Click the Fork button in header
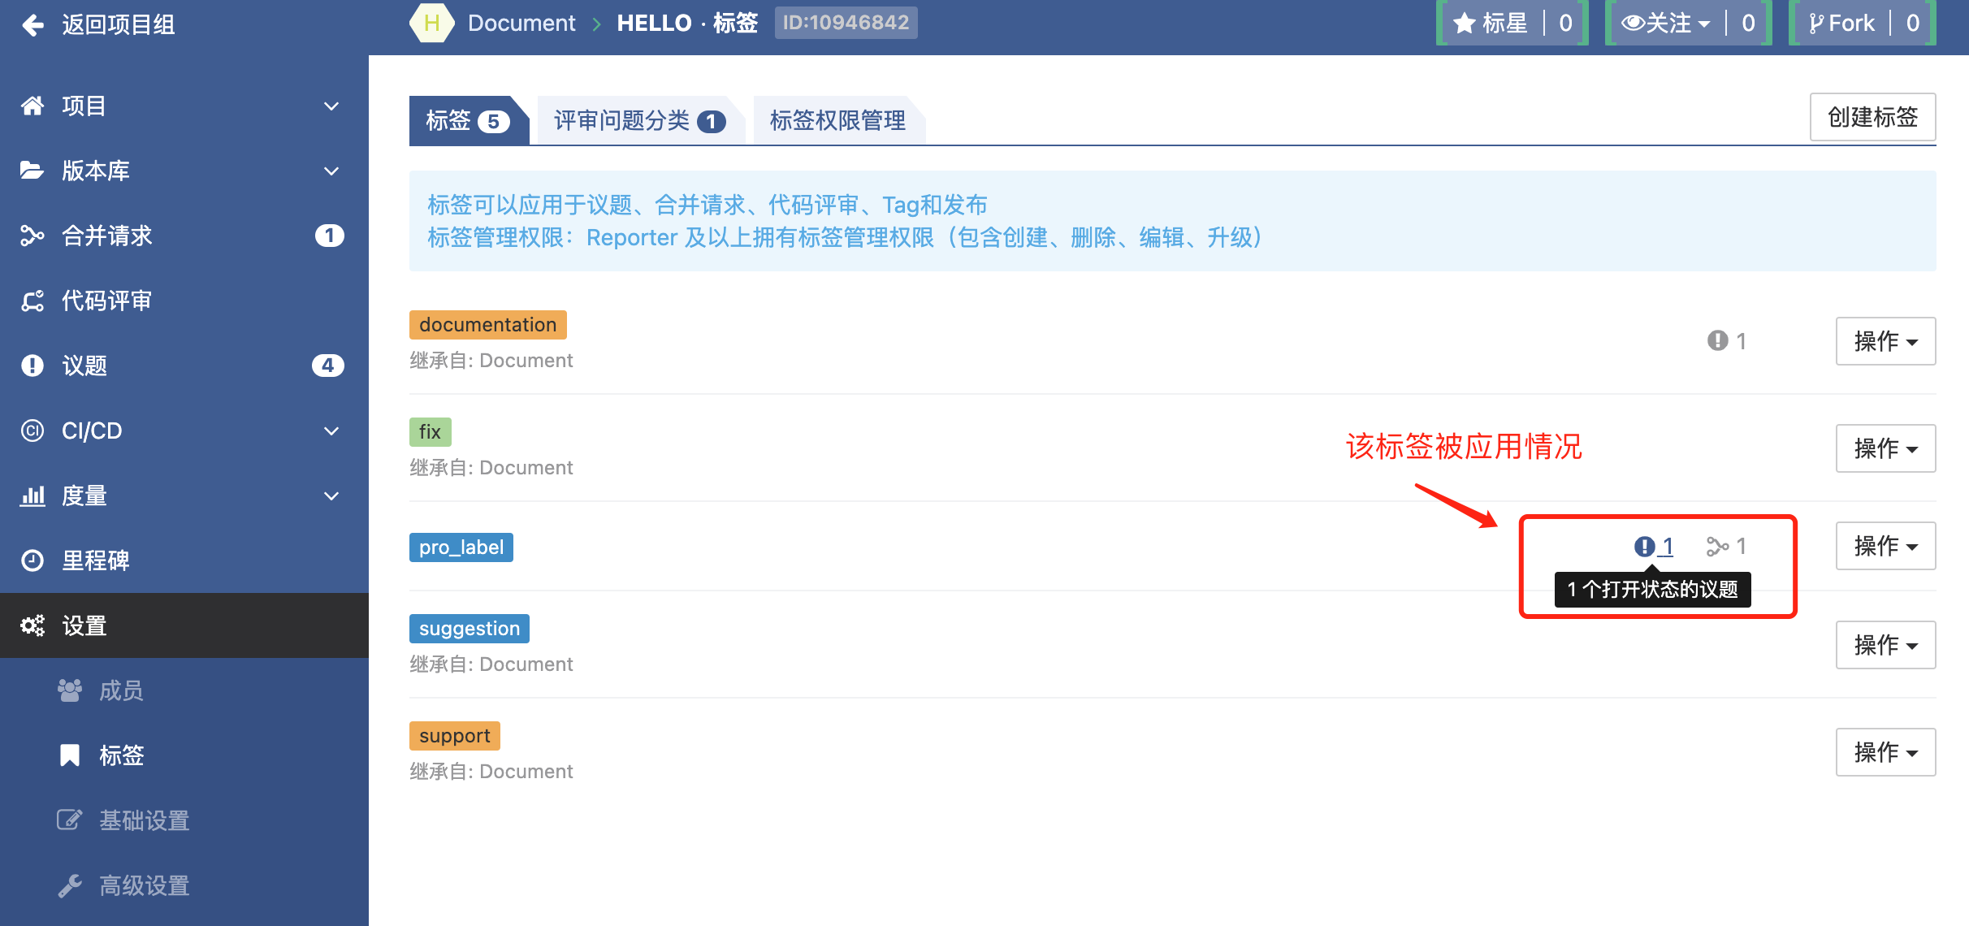The width and height of the screenshot is (1969, 926). [x=1841, y=24]
